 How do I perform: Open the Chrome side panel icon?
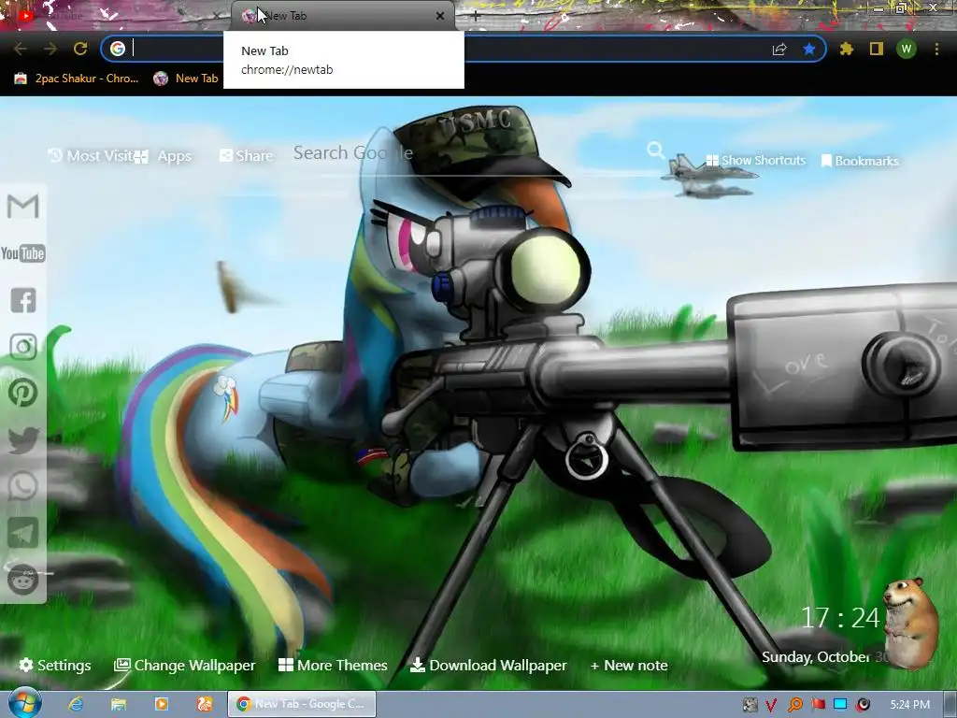pos(877,49)
